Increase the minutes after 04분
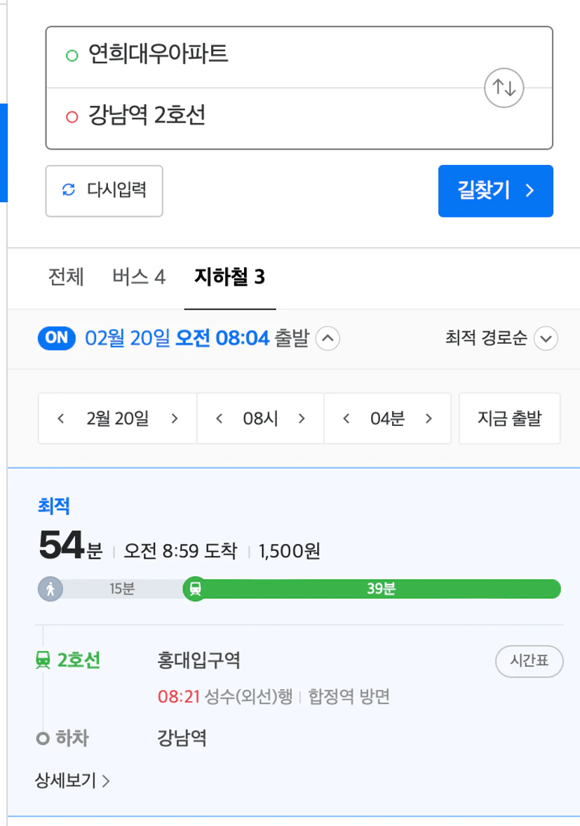The height and width of the screenshot is (826, 580). click(x=429, y=418)
